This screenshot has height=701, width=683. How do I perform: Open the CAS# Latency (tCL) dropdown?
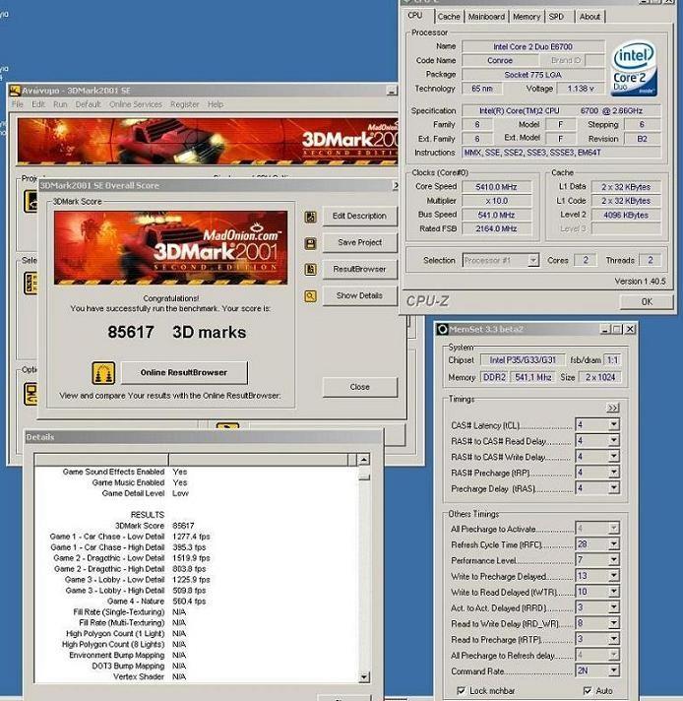614,424
